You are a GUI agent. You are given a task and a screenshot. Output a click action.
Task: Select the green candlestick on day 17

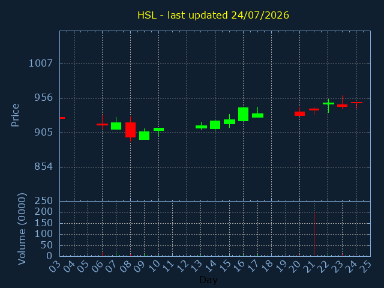tap(257, 113)
